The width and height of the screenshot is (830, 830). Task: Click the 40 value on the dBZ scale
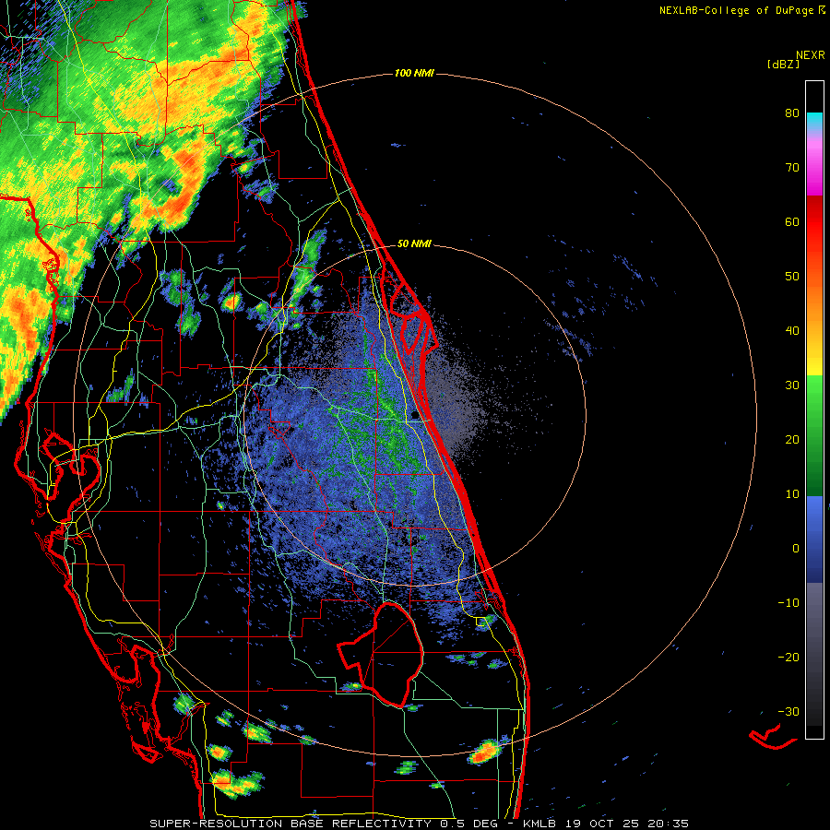coord(792,331)
